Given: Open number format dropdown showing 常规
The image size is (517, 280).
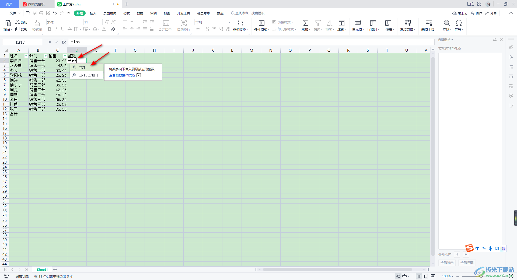Looking at the screenshot, I should (229, 22).
